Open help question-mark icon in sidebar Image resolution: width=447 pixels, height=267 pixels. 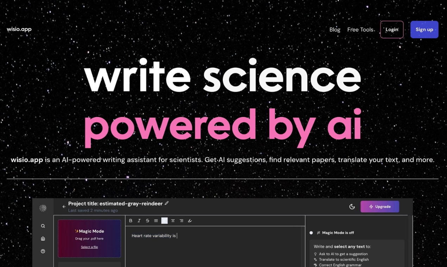43,251
